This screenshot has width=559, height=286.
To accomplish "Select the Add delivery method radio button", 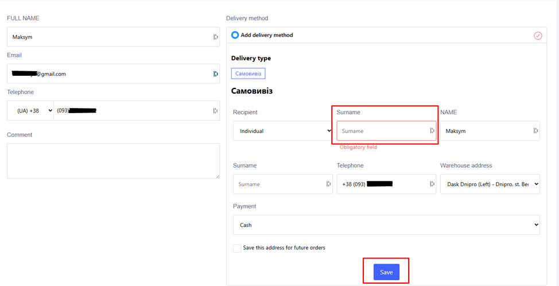I will click(235, 35).
